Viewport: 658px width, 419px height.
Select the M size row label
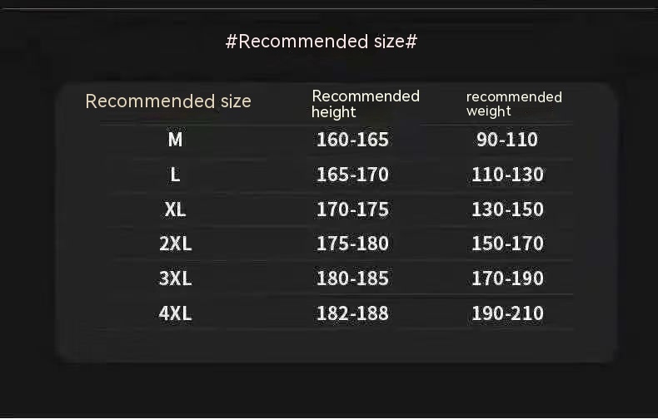point(175,140)
